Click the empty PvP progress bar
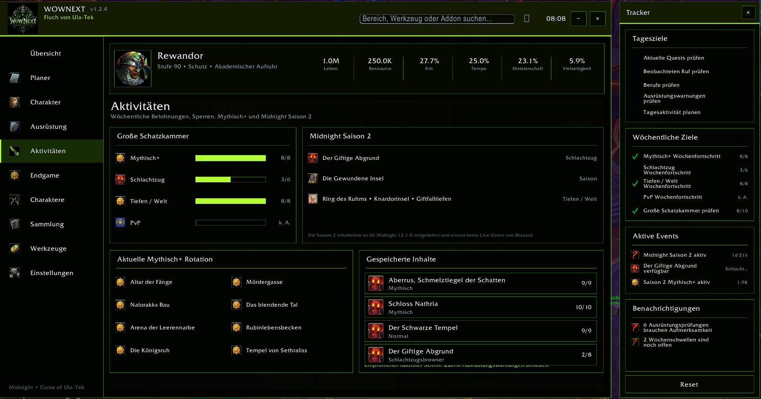The height and width of the screenshot is (399, 761). click(231, 223)
